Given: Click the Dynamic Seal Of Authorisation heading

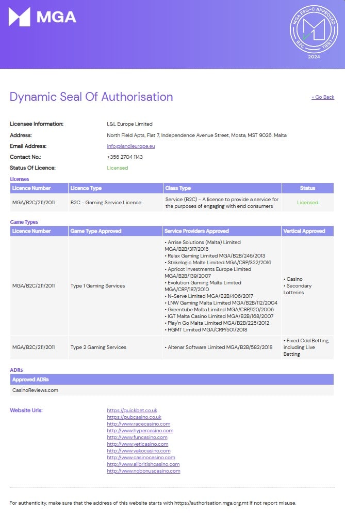Looking at the screenshot, I should coord(91,97).
